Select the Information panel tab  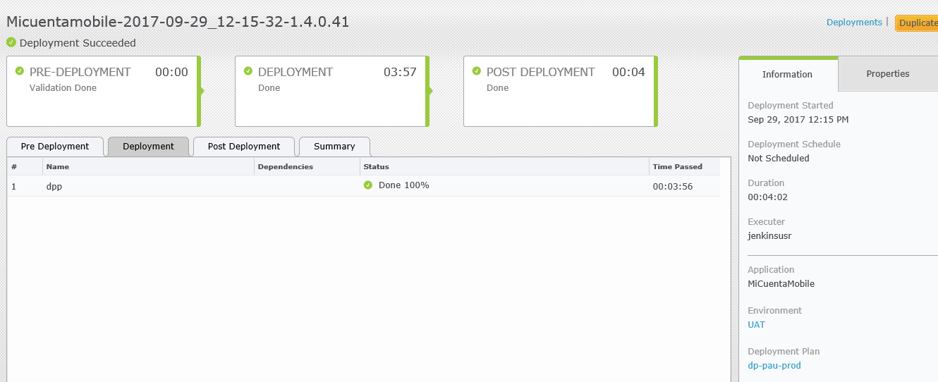click(788, 74)
